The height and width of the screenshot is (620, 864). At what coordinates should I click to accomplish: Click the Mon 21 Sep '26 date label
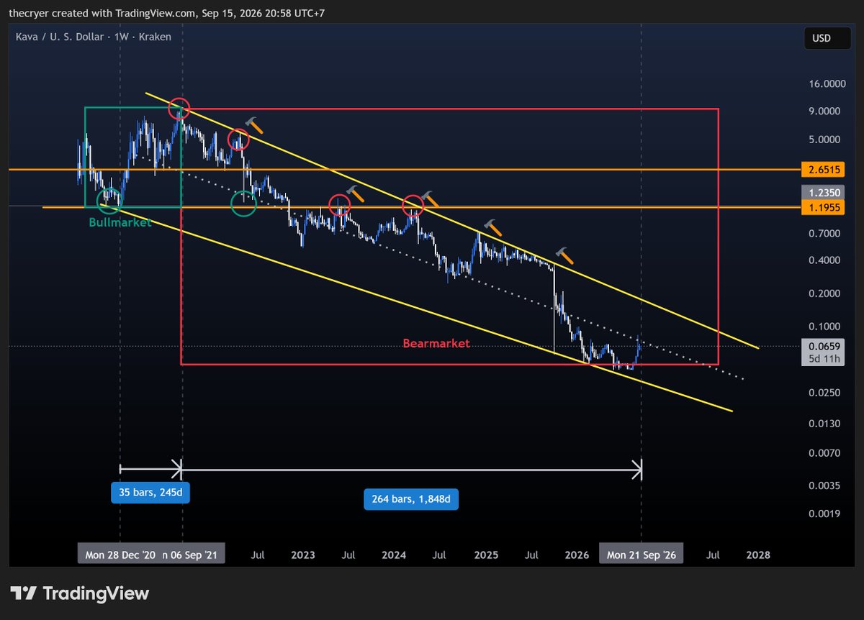point(642,555)
